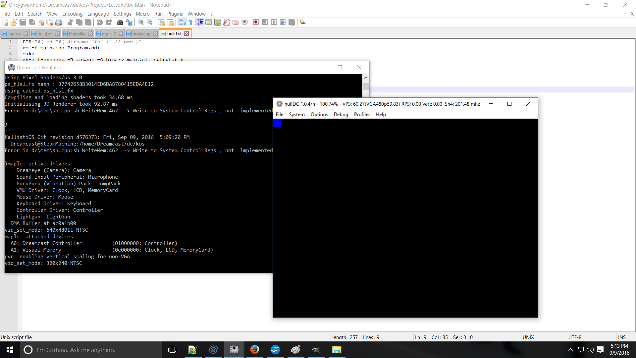636x358 pixels.
Task: Click INS mode in status bar
Action: [622, 337]
